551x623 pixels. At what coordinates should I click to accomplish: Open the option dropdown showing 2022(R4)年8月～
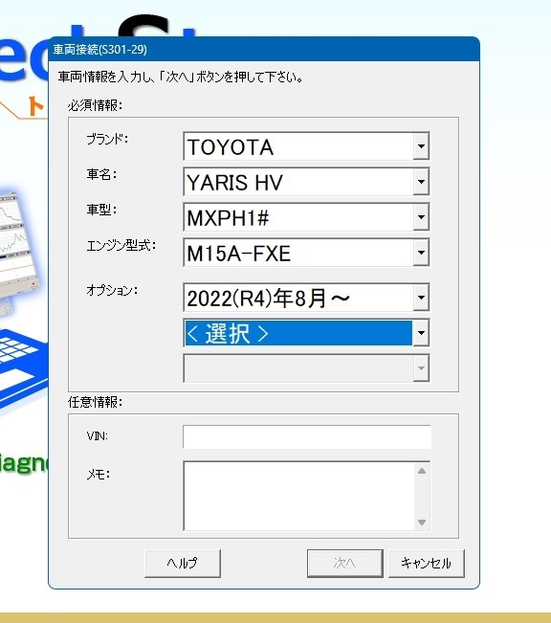(306, 298)
